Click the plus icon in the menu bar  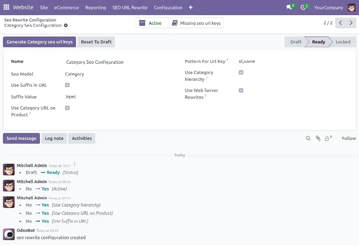point(190,8)
